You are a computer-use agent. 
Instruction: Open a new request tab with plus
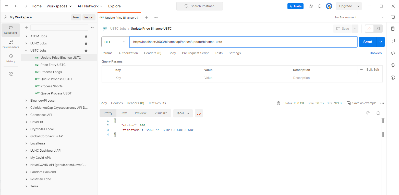[147, 17]
